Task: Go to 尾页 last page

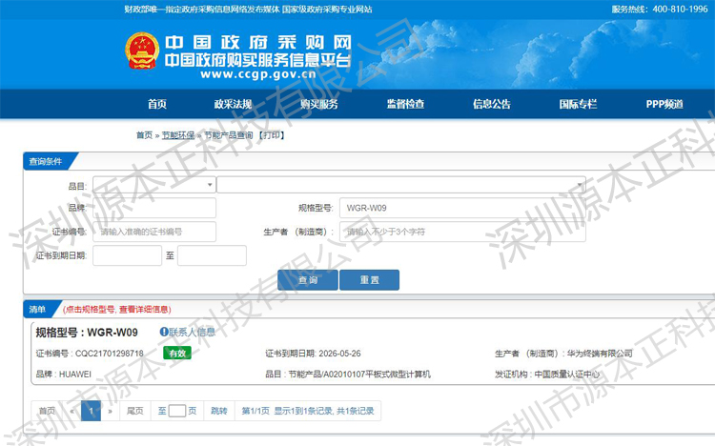Action: [x=135, y=411]
